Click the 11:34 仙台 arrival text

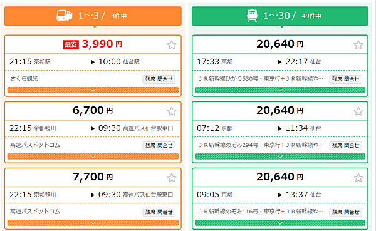[x=303, y=128]
